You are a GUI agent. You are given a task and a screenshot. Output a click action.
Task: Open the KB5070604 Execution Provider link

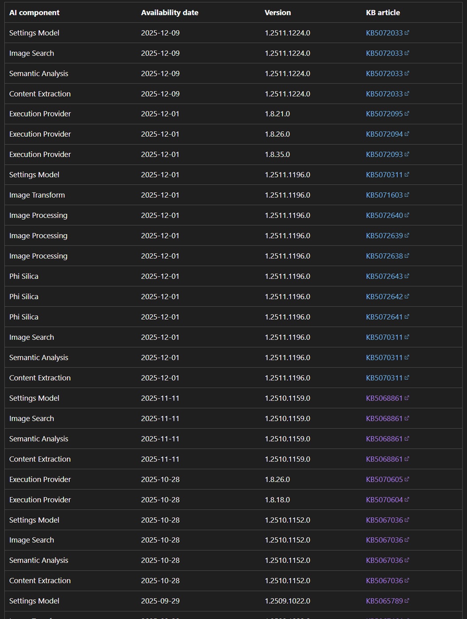click(x=384, y=499)
